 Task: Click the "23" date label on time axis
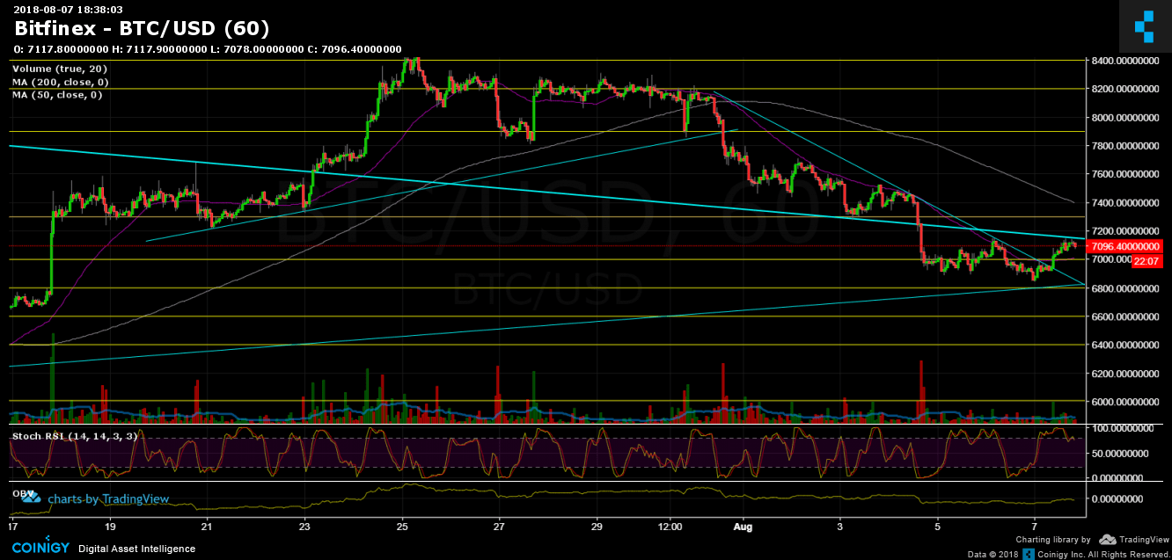pyautogui.click(x=304, y=528)
